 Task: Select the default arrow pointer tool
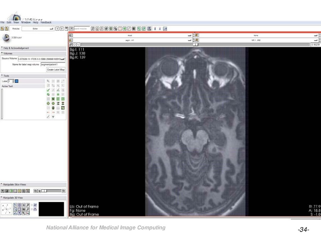pyautogui.click(x=48, y=81)
